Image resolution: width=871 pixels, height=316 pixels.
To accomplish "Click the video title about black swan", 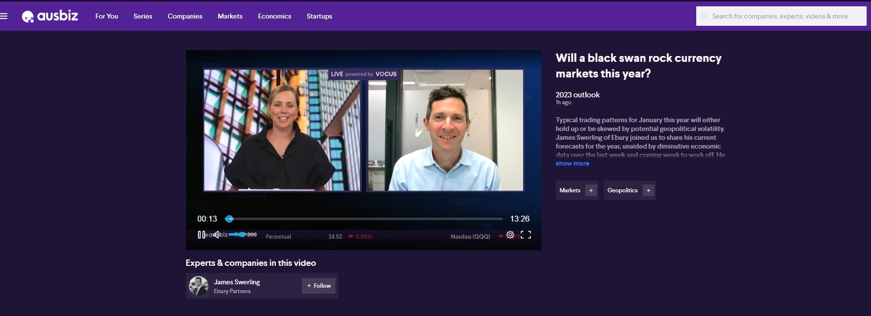I will coord(638,66).
